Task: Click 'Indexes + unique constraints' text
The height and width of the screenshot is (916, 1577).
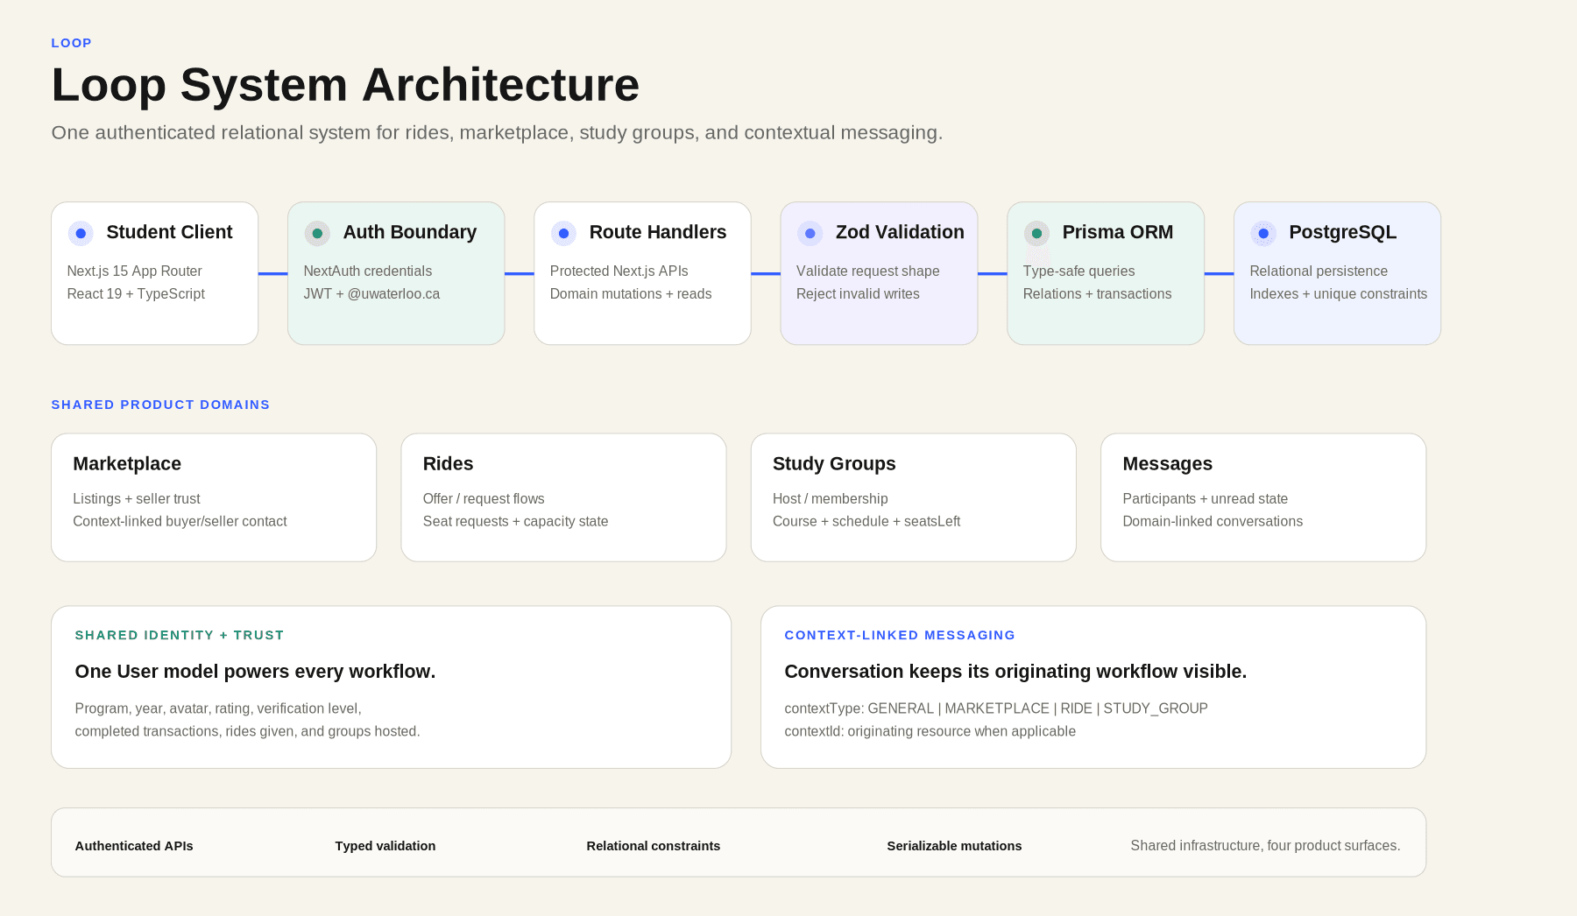Action: tap(1339, 294)
